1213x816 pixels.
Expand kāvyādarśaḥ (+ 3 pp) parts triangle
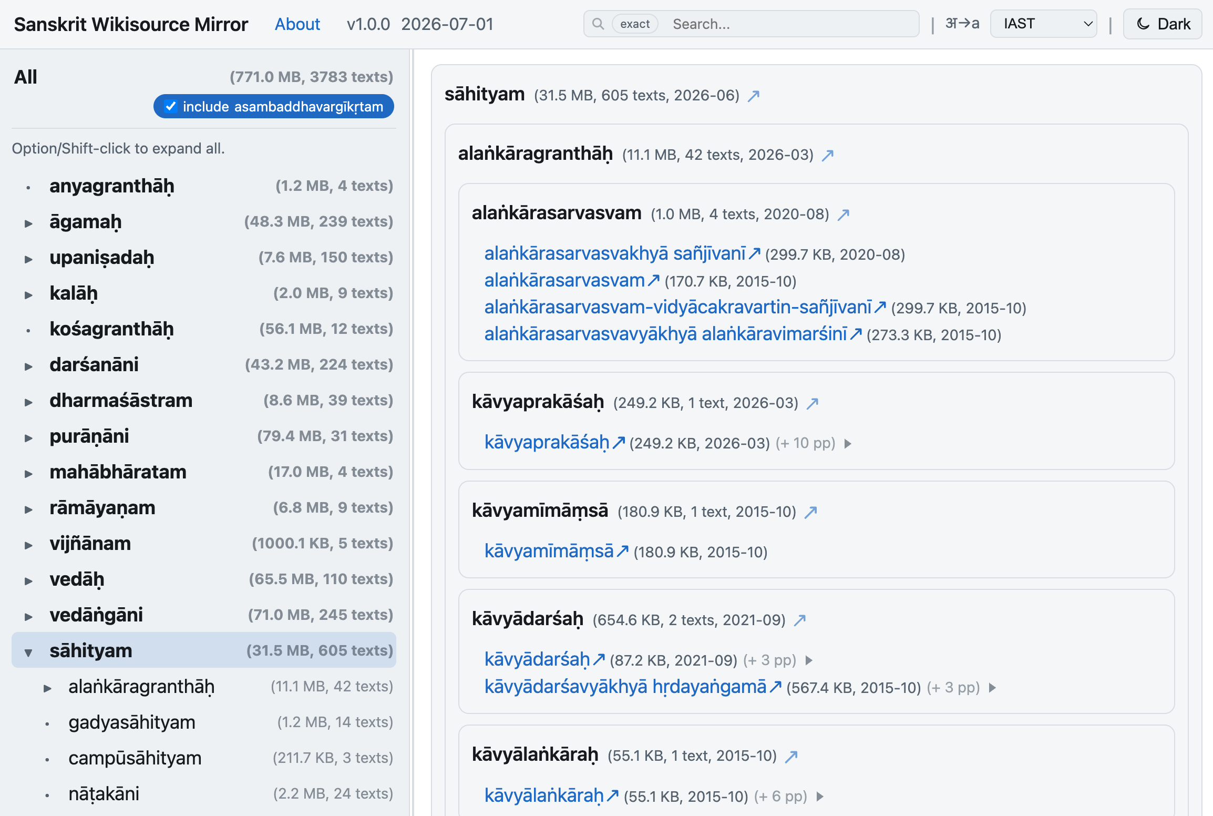point(809,660)
